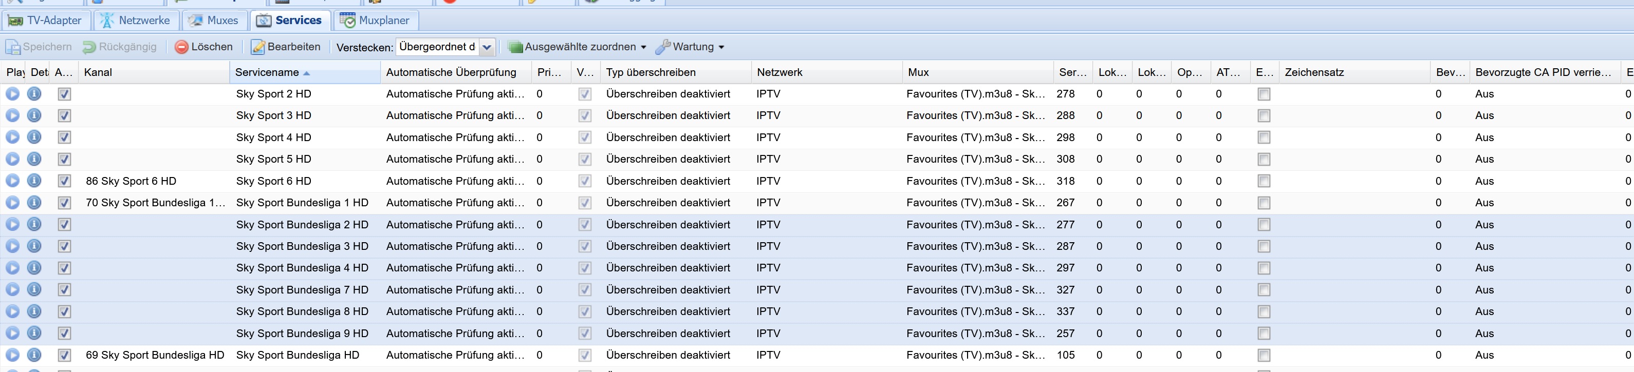Play Sky Sport Bundesliga HD service
This screenshot has height=372, width=1634.
point(13,355)
